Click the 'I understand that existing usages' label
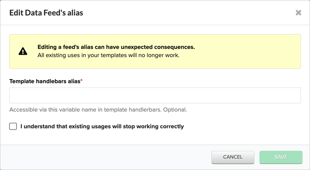310x170 pixels. pos(102,126)
